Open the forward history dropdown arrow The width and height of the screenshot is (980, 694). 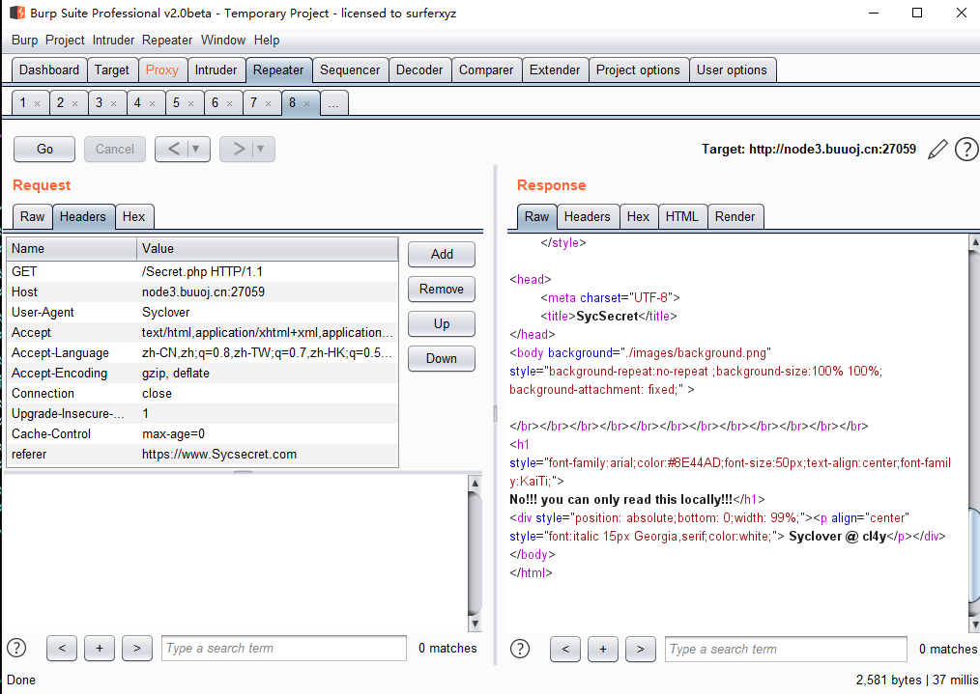[x=261, y=149]
